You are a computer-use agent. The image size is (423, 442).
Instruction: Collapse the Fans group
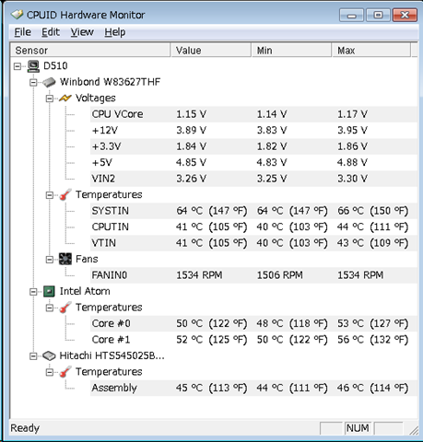coord(50,260)
